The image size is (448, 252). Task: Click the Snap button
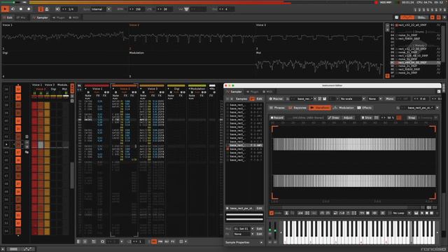point(412,118)
